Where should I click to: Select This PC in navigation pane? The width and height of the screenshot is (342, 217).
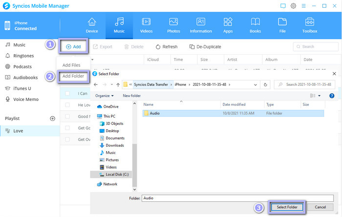[106, 116]
